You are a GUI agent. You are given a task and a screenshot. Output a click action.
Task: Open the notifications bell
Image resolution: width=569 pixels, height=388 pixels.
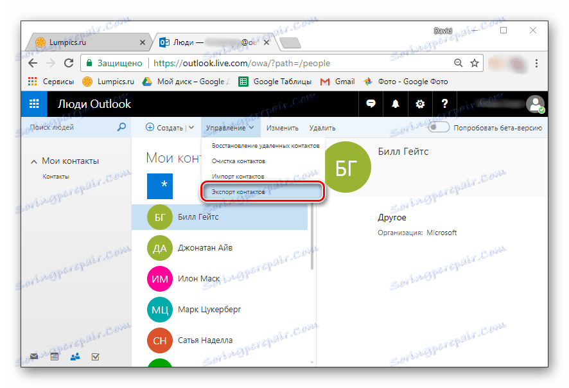point(395,104)
